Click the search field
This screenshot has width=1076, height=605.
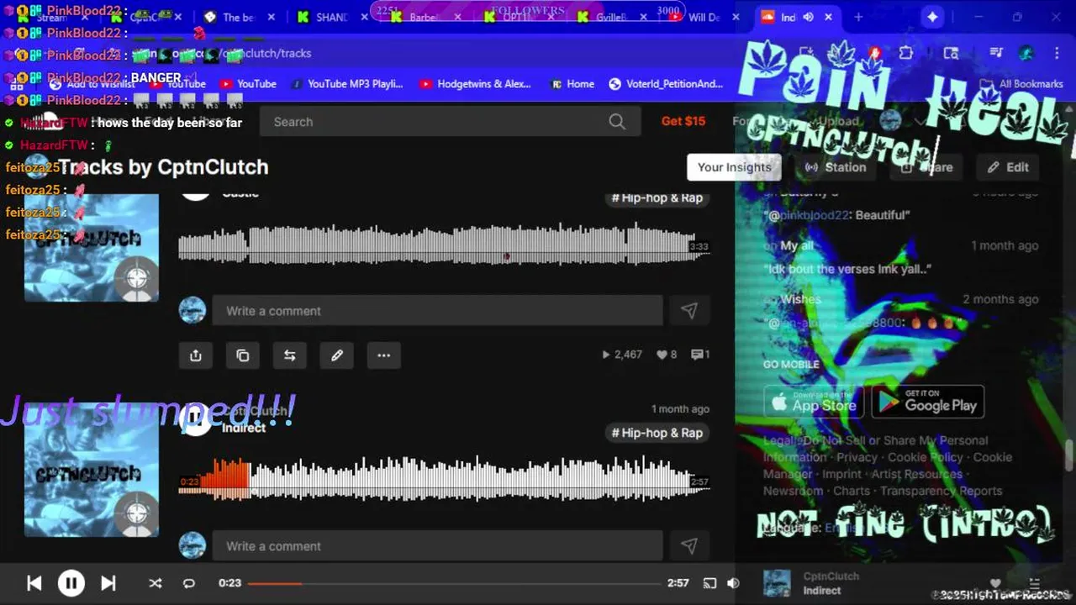[450, 122]
